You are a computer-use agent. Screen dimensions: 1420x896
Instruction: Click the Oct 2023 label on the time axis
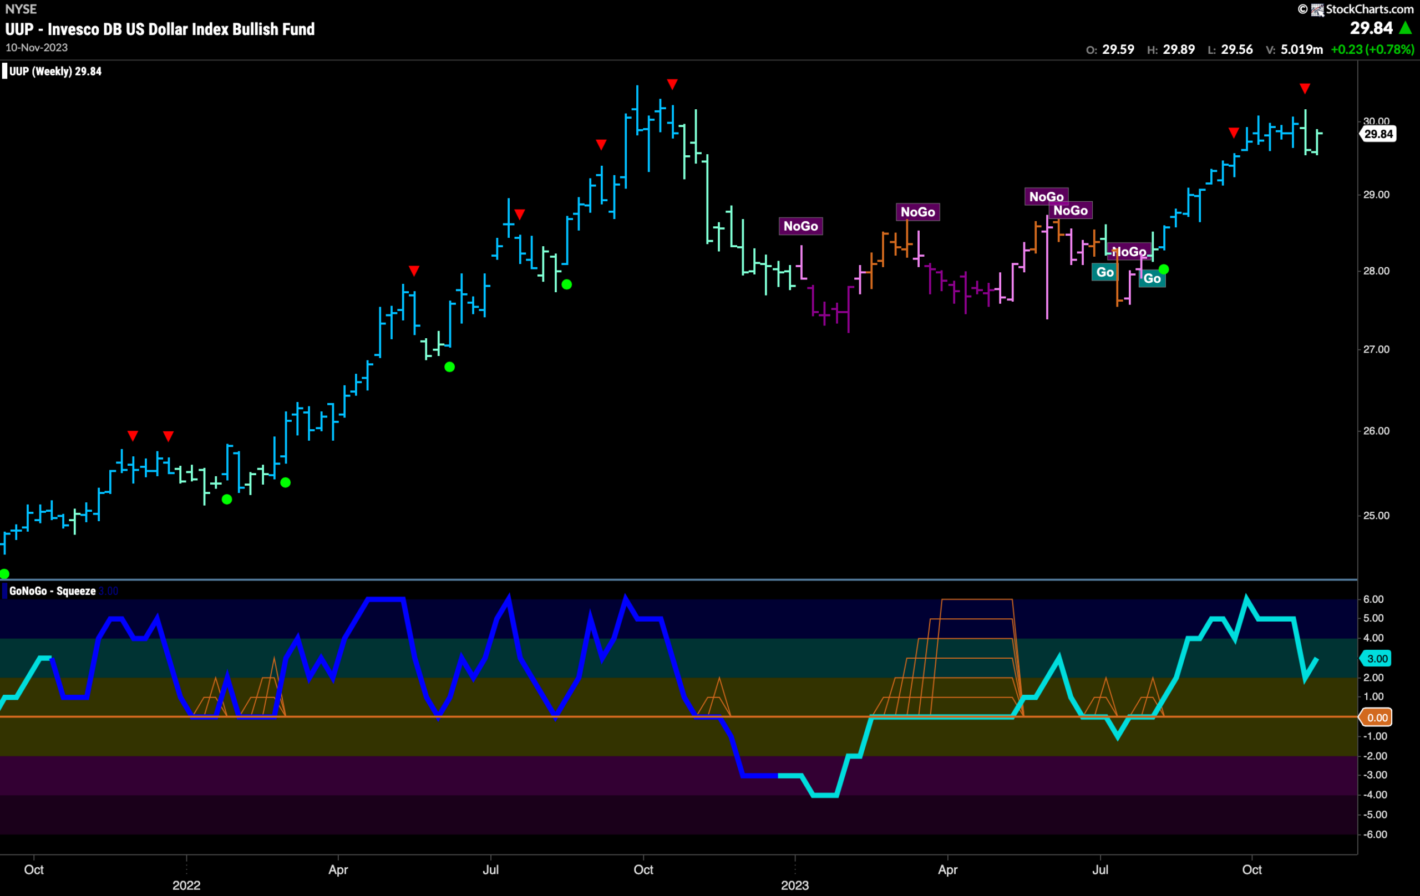click(x=1252, y=869)
